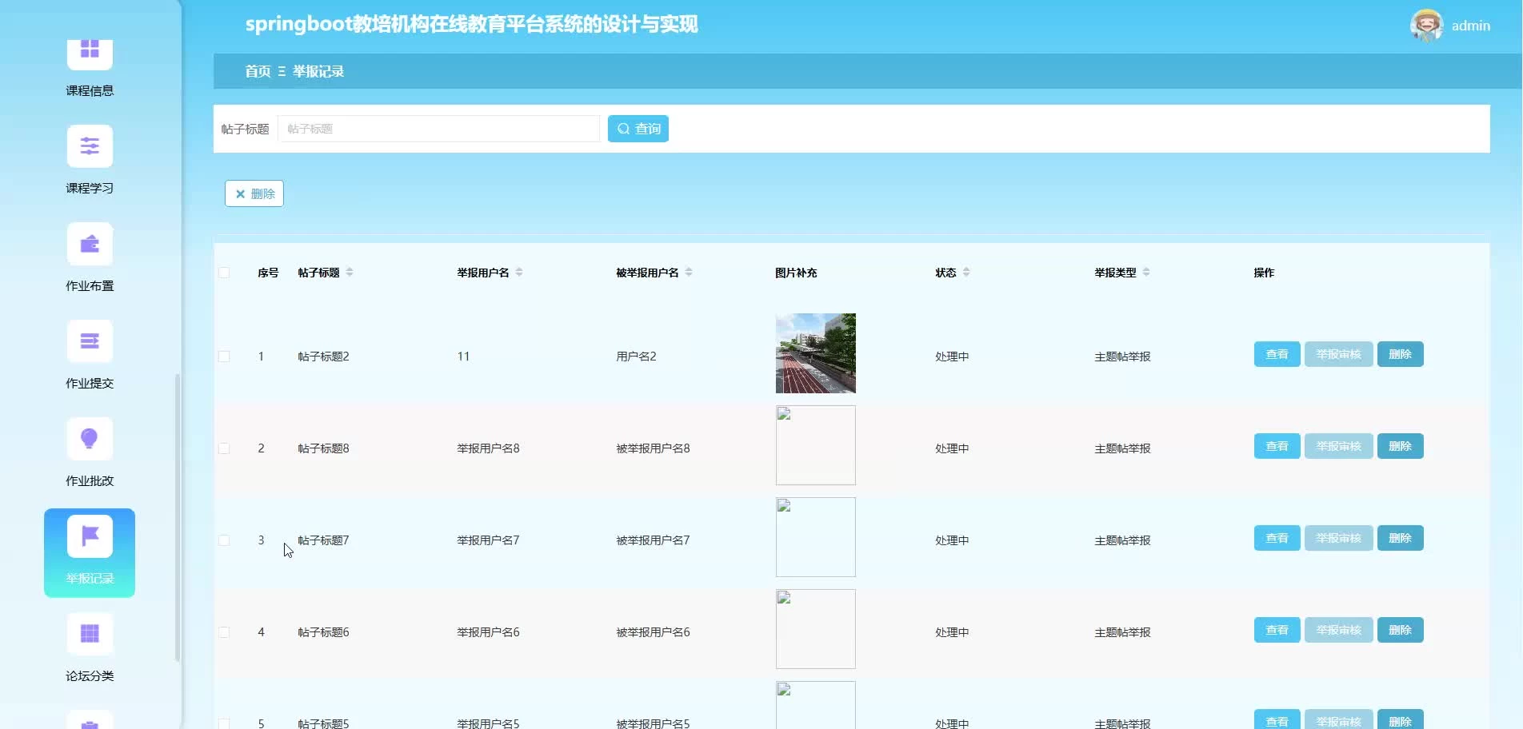Open the 课程学习 sliders icon
Image resolution: width=1523 pixels, height=729 pixels.
tap(90, 146)
